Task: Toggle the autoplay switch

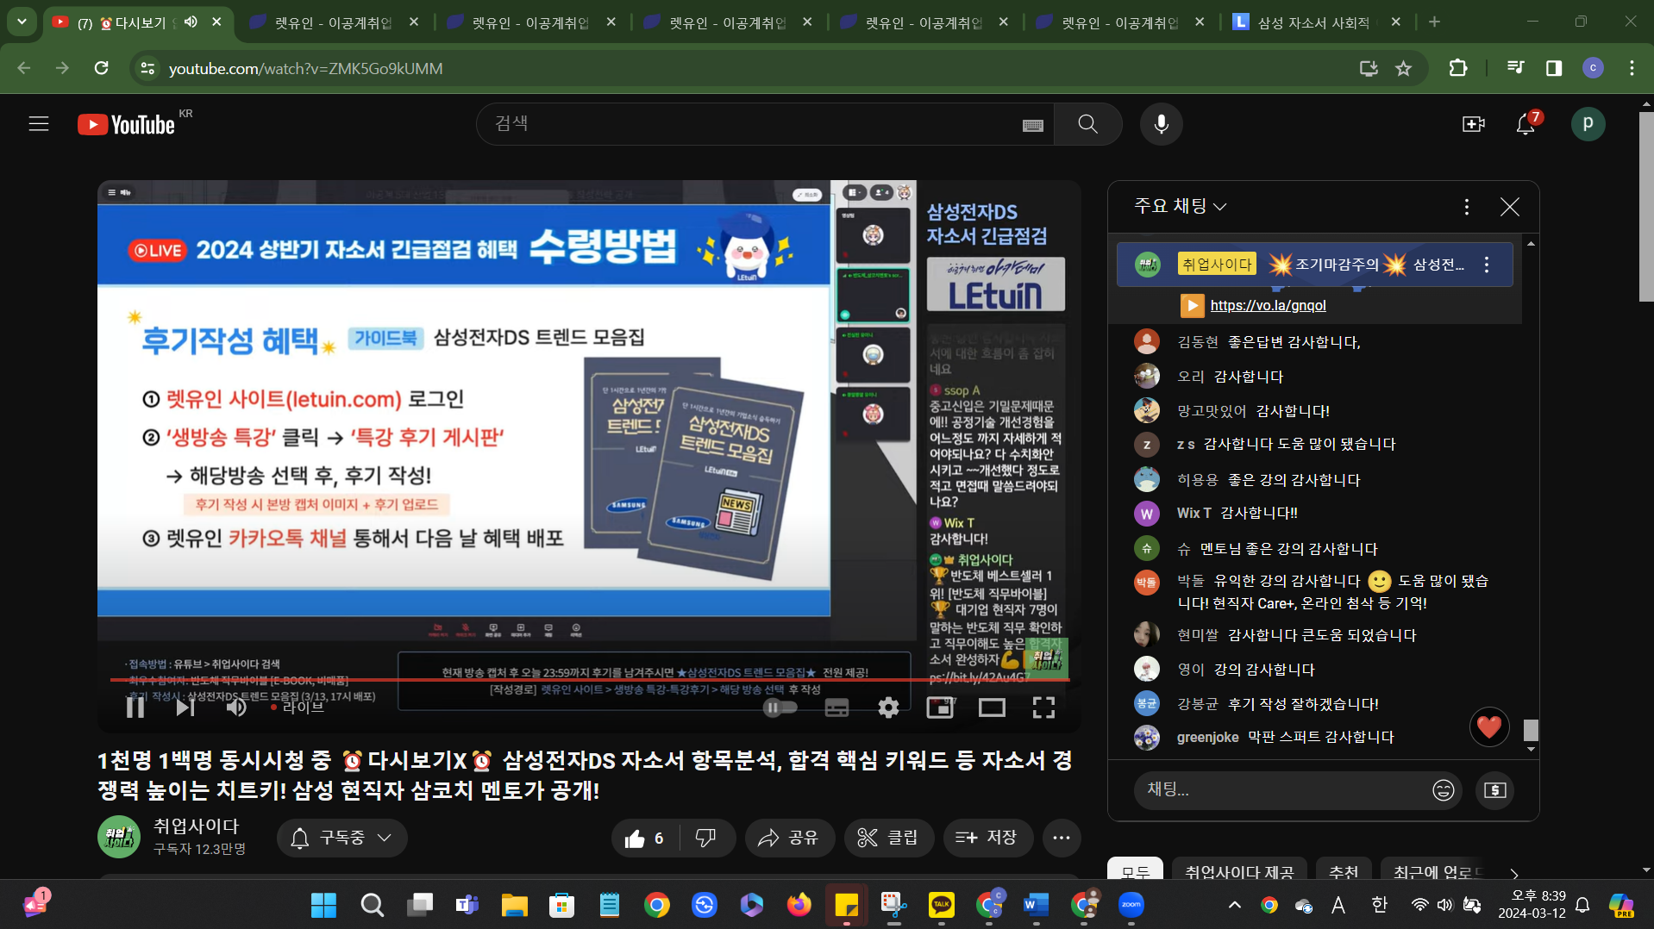Action: click(780, 708)
